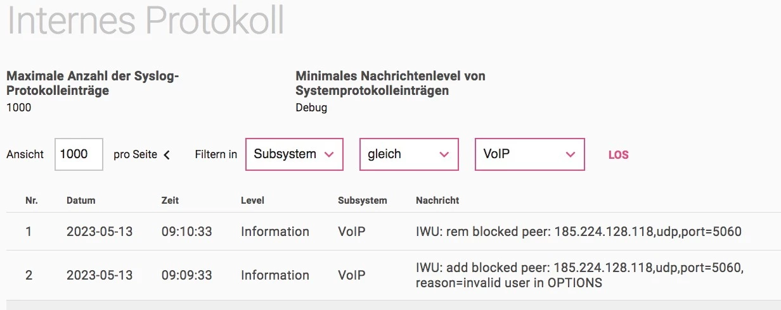Select the Zeit column header

pos(170,201)
